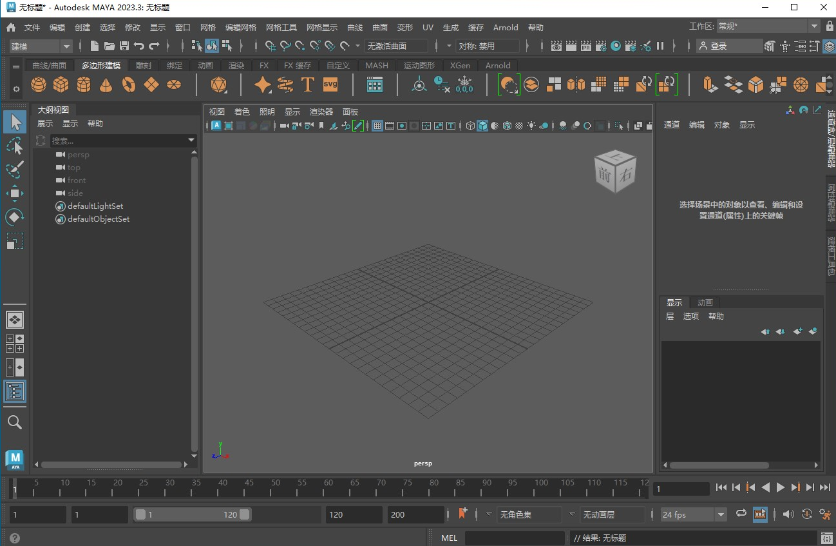
Task: Open the channel box 通道 menu
Action: pos(672,124)
